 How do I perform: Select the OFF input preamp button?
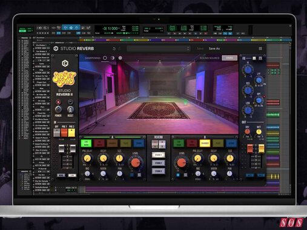[x=57, y=133]
